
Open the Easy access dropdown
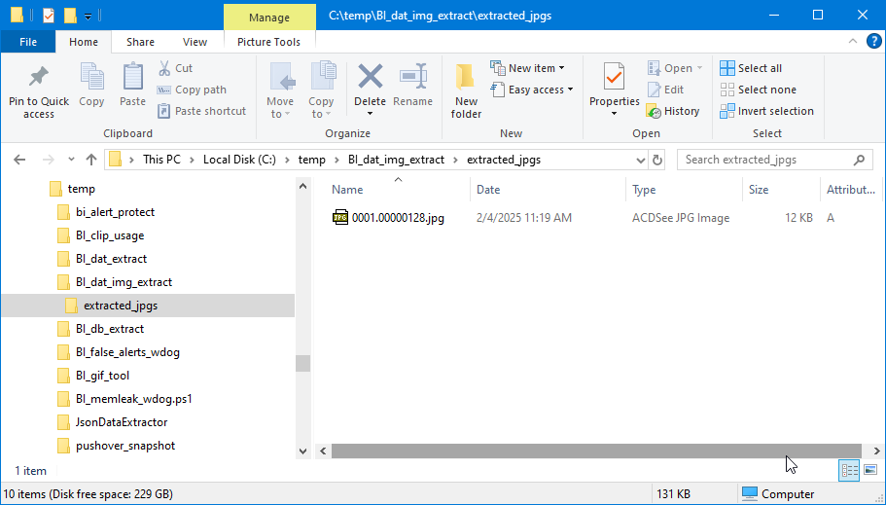[x=570, y=90]
